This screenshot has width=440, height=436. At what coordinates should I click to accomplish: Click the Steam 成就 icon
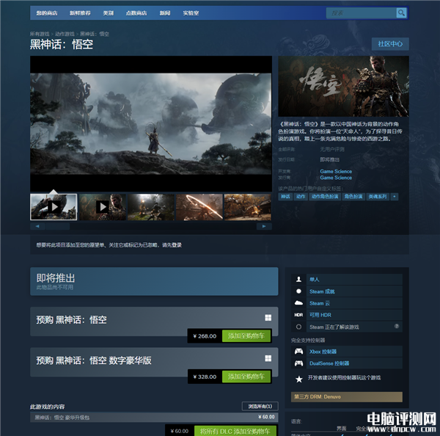coord(298,291)
